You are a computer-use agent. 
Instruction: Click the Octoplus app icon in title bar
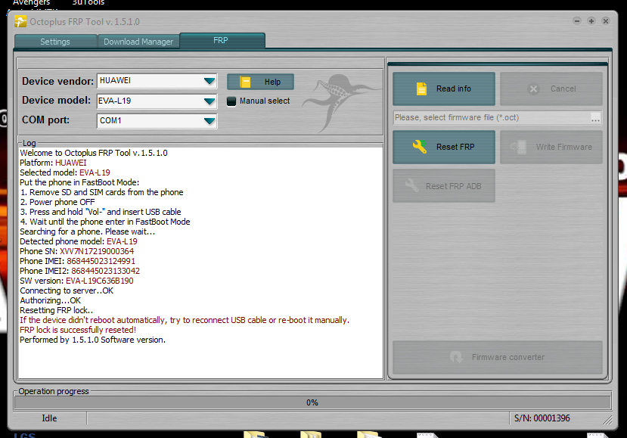(x=20, y=22)
